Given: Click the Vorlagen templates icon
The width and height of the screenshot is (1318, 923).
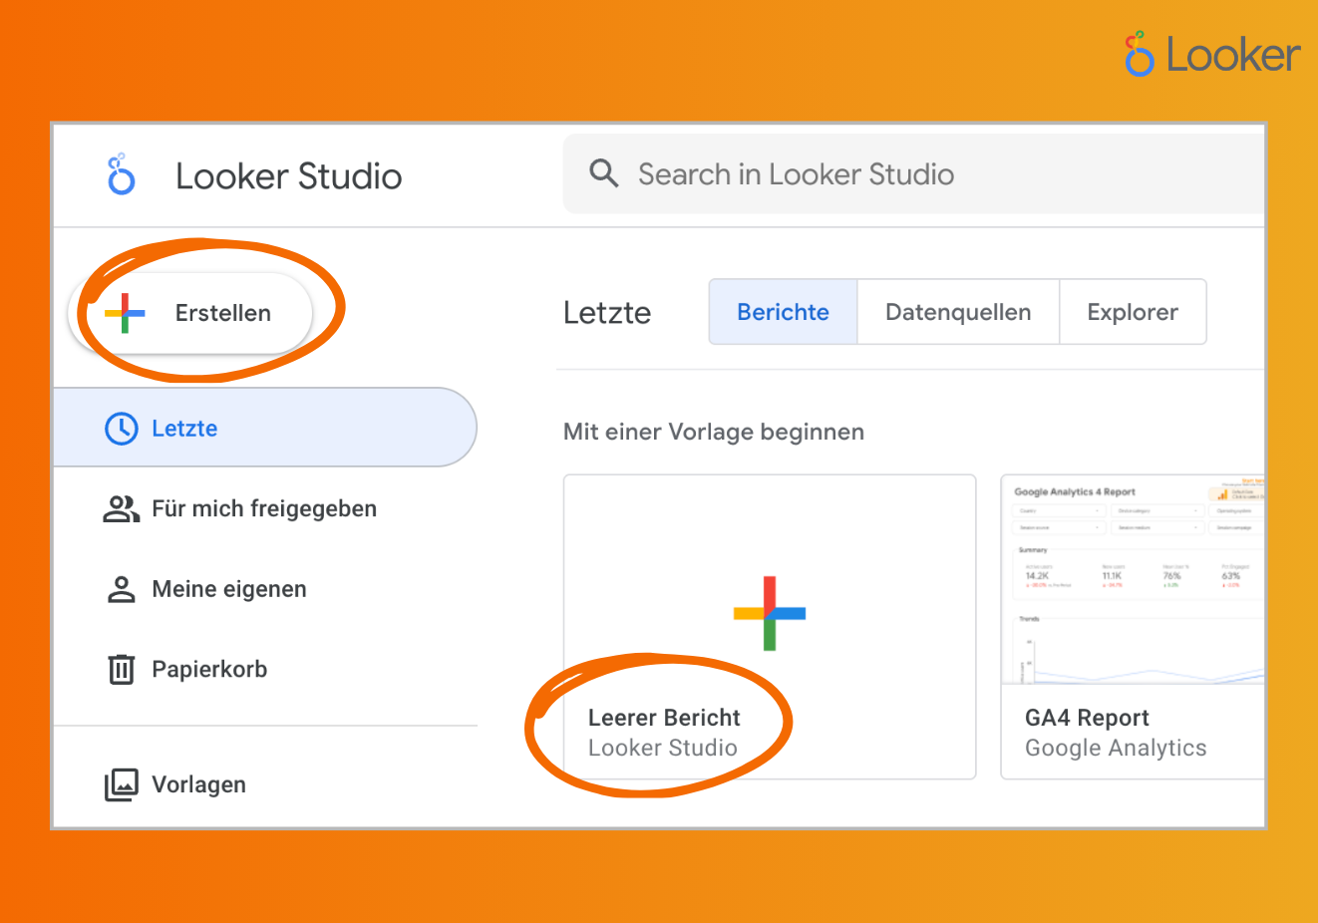Looking at the screenshot, I should [120, 784].
